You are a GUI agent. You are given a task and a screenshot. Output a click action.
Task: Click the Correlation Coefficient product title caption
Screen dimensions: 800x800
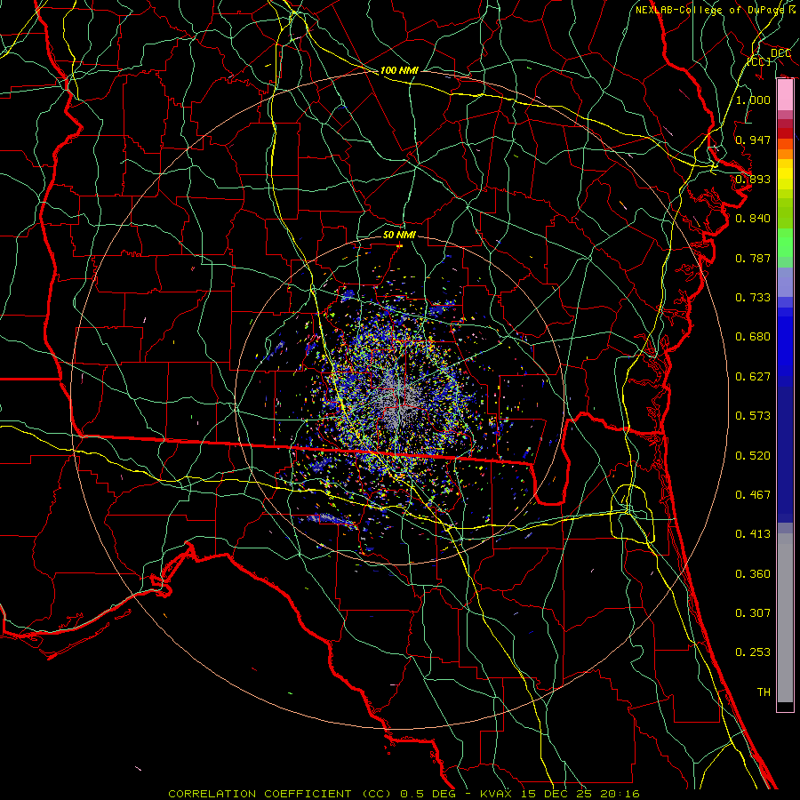pyautogui.click(x=404, y=794)
